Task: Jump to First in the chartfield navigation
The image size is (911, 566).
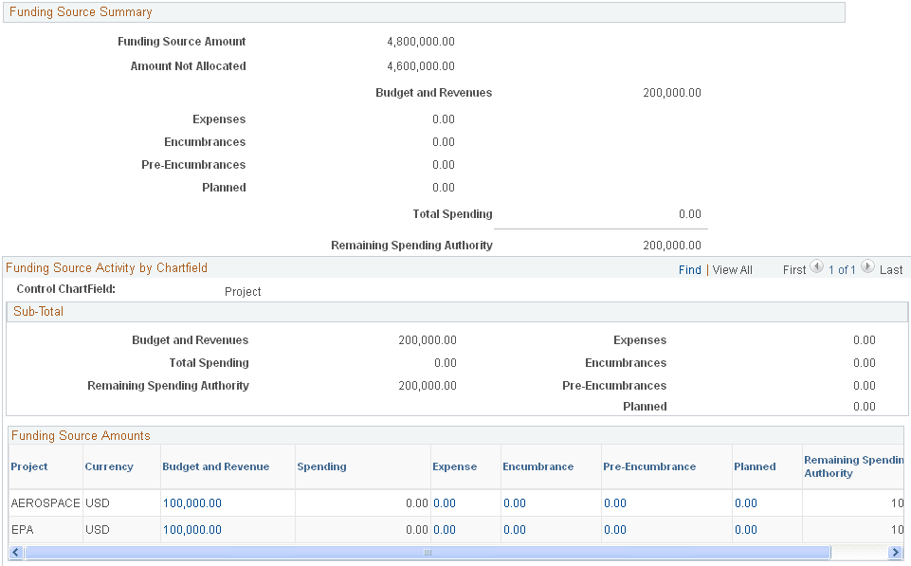Action: coord(794,269)
